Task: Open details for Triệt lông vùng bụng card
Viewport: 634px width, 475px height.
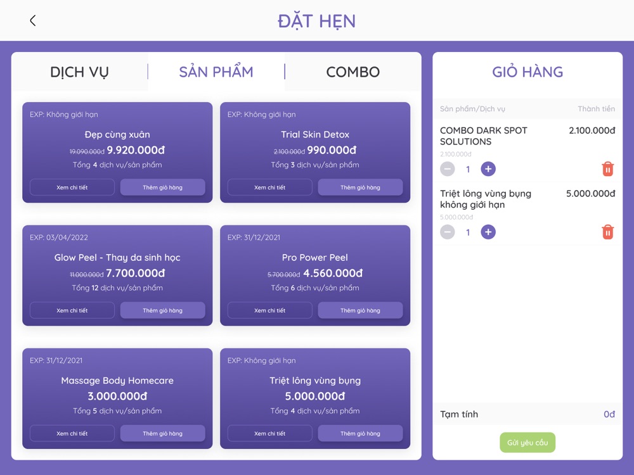Action: pyautogui.click(x=269, y=433)
